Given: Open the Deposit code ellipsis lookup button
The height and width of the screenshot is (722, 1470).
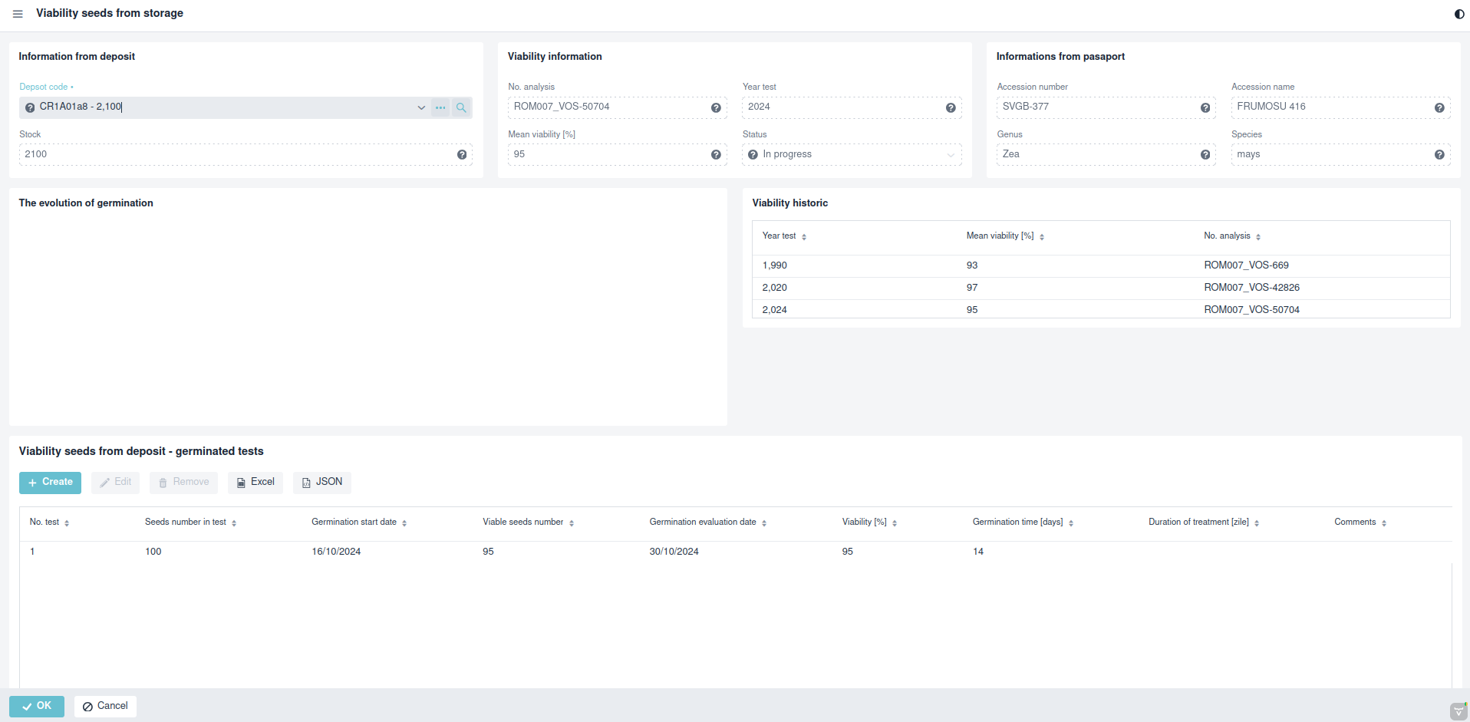Looking at the screenshot, I should coord(440,107).
